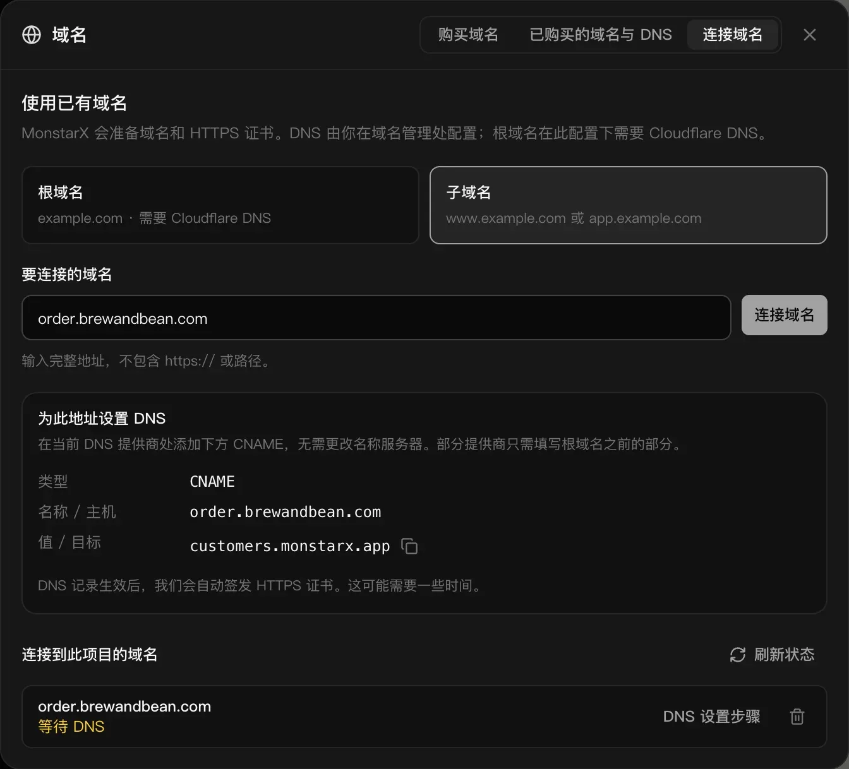Select the 连接域名 tab
The height and width of the screenshot is (769, 849).
(733, 35)
